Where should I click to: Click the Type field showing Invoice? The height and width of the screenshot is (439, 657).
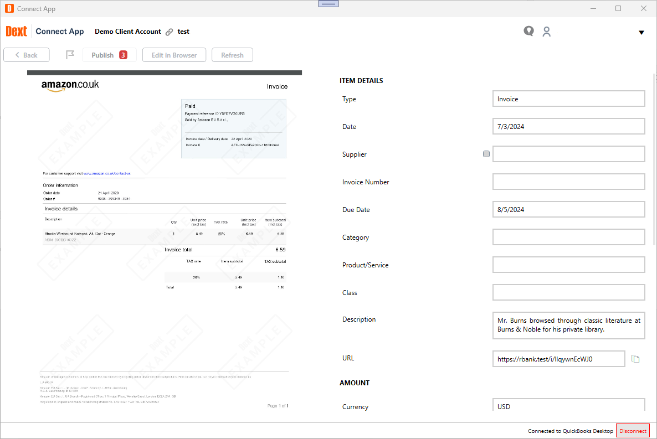[568, 99]
